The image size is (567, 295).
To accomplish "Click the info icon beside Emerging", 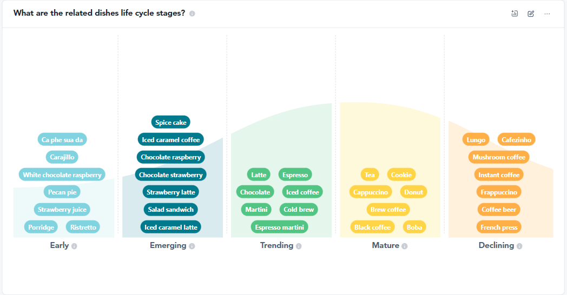I will (x=192, y=246).
